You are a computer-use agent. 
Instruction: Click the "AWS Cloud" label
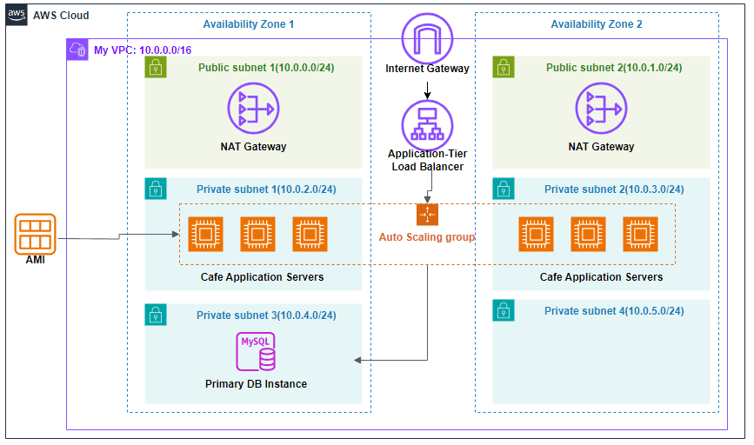(x=61, y=16)
